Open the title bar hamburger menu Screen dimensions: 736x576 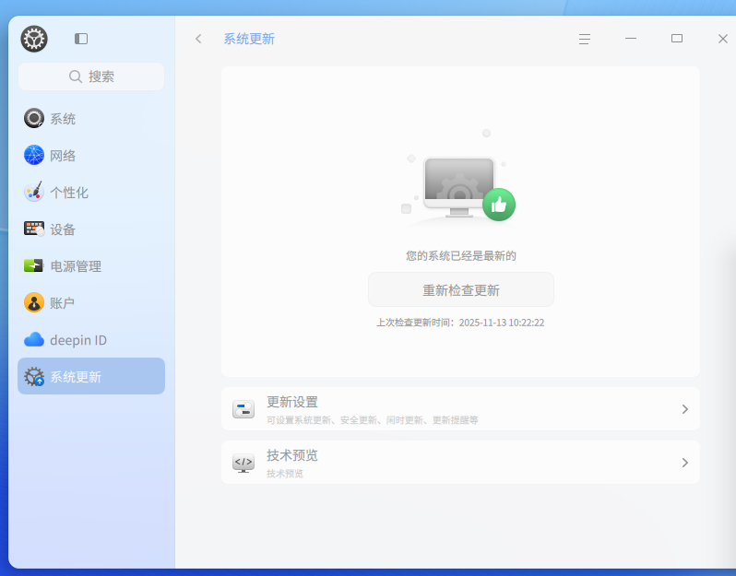point(585,39)
